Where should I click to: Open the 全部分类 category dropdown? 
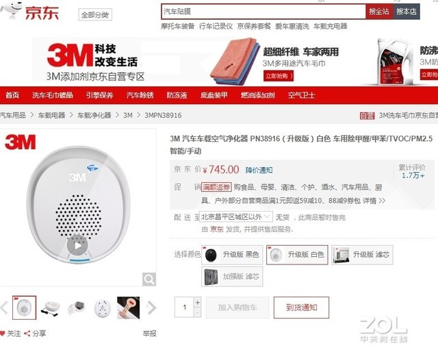[x=95, y=14]
